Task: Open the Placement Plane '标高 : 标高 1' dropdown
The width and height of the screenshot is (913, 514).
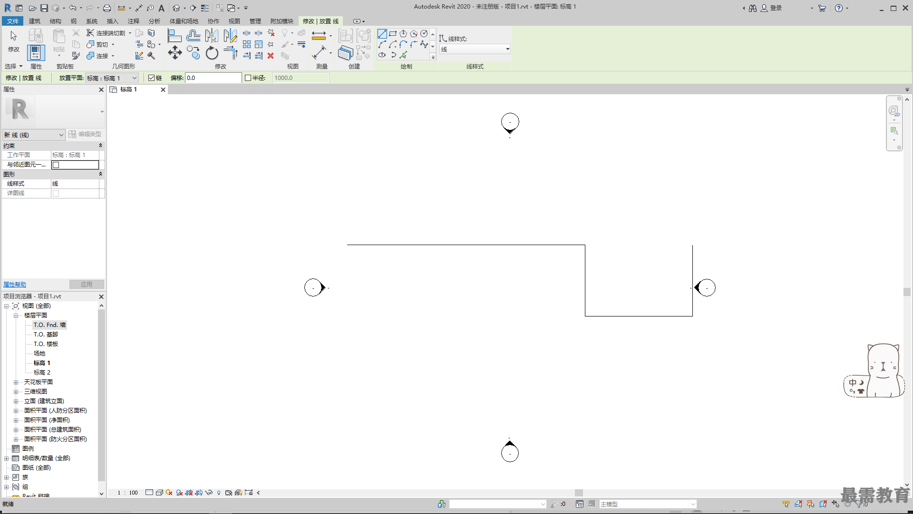Action: coord(112,78)
